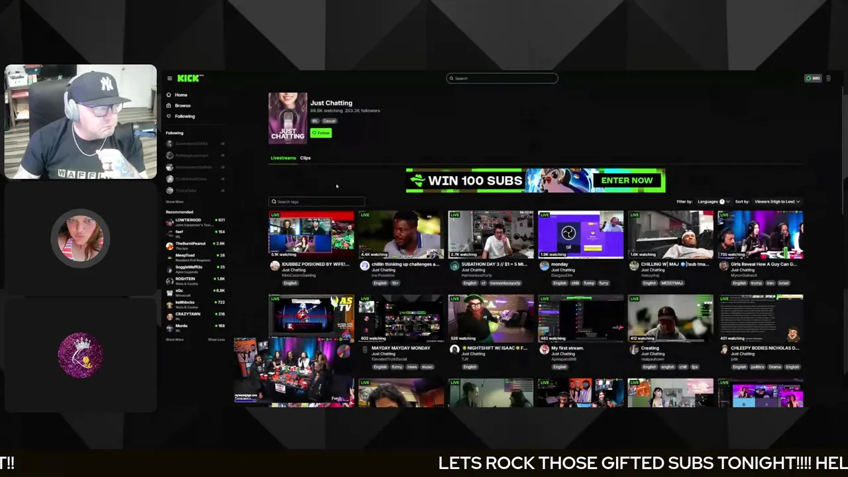
Task: Collapse Recommended with Show Less
Action: pos(217,339)
